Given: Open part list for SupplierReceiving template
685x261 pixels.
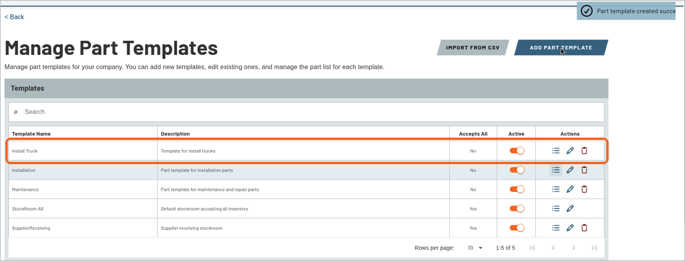Looking at the screenshot, I should 556,227.
